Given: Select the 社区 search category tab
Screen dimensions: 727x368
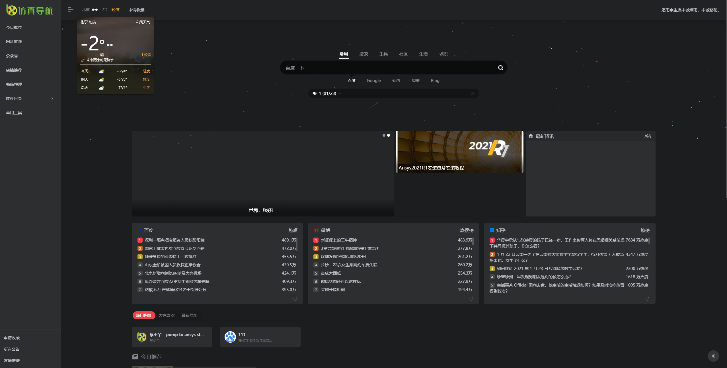Looking at the screenshot, I should pos(403,54).
